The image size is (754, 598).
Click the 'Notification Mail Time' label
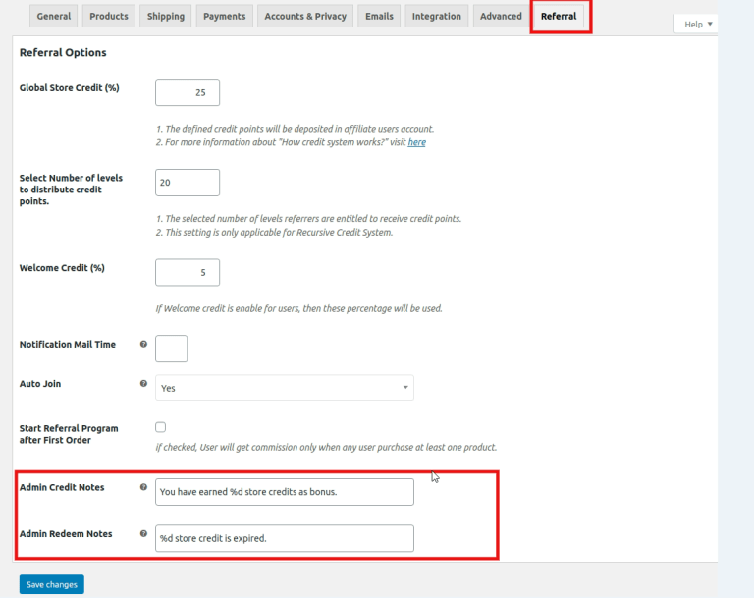[68, 345]
